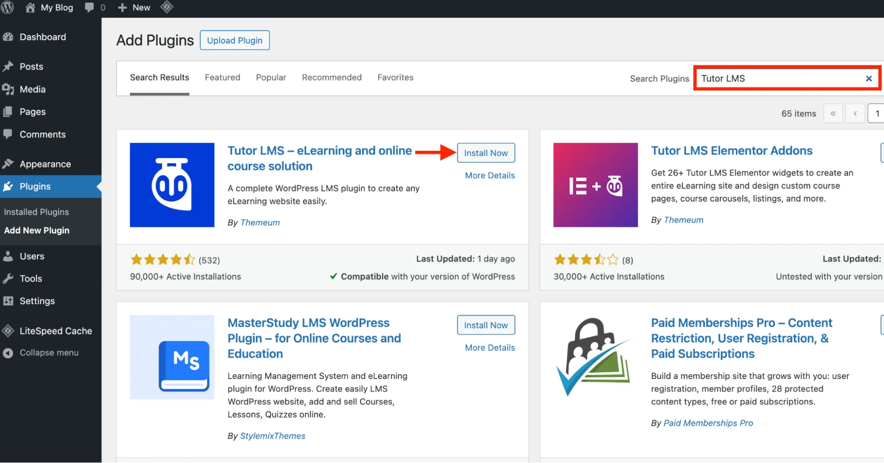This screenshot has width=884, height=463.
Task: Click the MasterStudy LMS plugin thumbnail
Action: click(x=172, y=357)
